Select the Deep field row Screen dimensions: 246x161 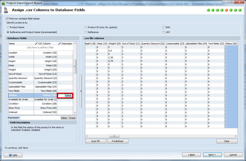pos(40,65)
